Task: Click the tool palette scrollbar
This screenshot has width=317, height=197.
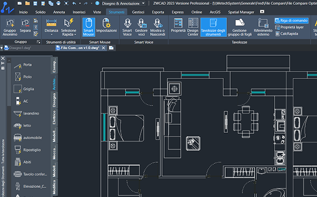Action: point(9,85)
